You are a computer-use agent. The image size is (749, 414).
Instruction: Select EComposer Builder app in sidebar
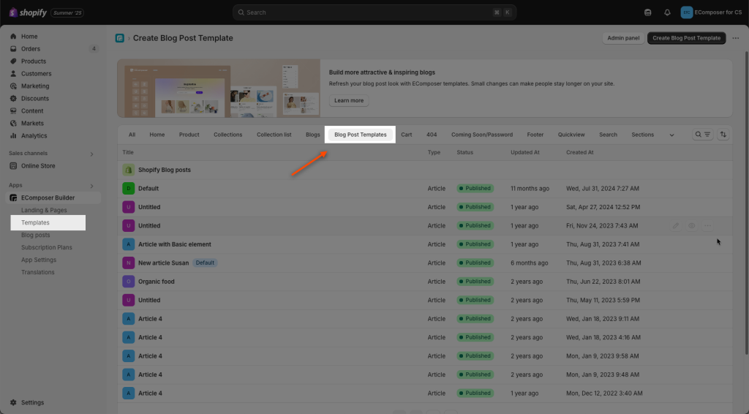(48, 197)
